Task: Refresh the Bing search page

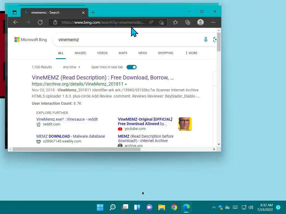Action: 40,22
